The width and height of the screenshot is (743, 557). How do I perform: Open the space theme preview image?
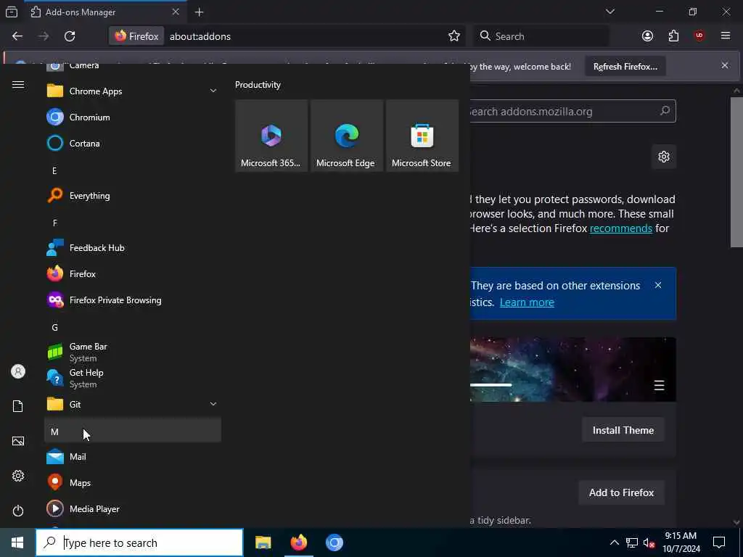(573, 369)
